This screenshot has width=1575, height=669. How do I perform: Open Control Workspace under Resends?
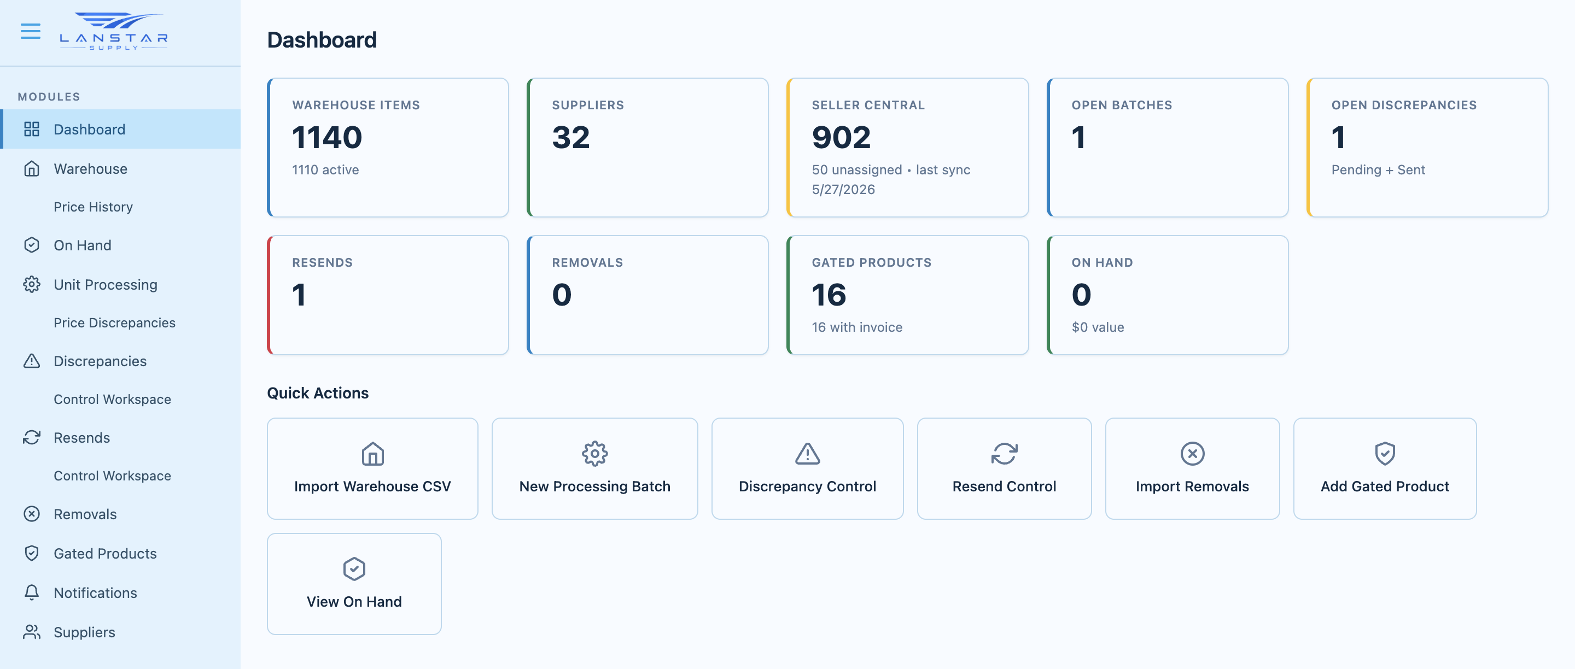coord(113,476)
